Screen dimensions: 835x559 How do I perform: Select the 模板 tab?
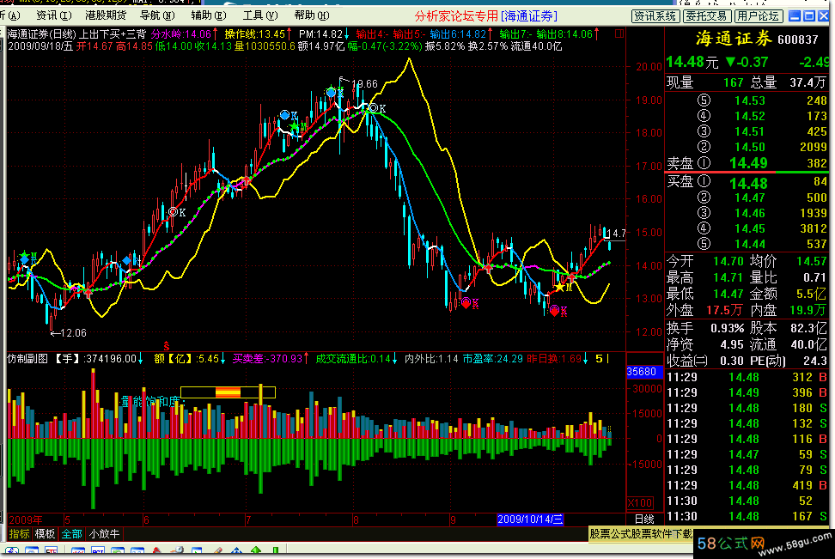pos(45,533)
